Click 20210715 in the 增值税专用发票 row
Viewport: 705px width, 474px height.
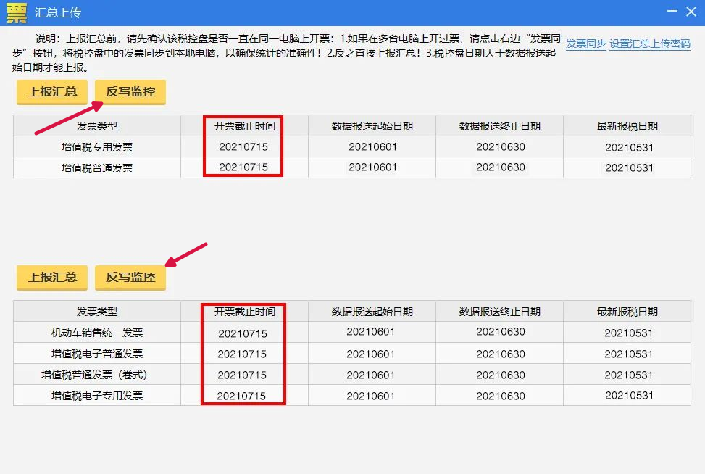[x=243, y=146]
